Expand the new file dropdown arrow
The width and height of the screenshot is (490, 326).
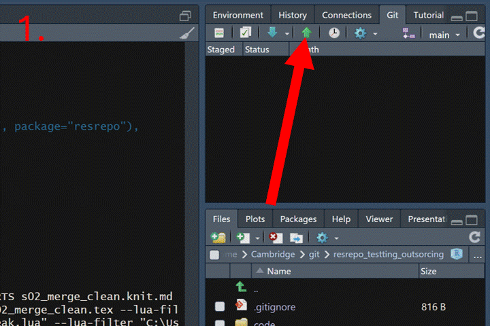coord(257,238)
